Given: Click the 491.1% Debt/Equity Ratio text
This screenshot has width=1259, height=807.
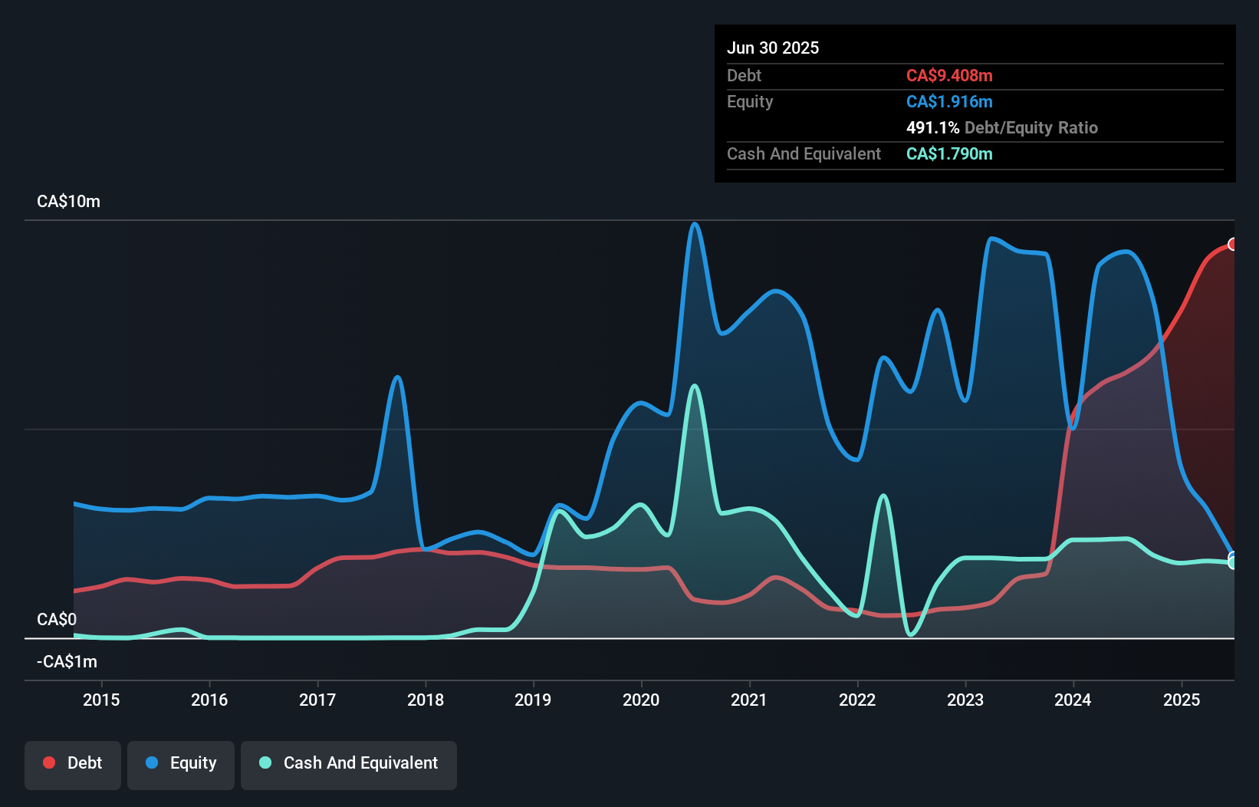Looking at the screenshot, I should pyautogui.click(x=1002, y=127).
